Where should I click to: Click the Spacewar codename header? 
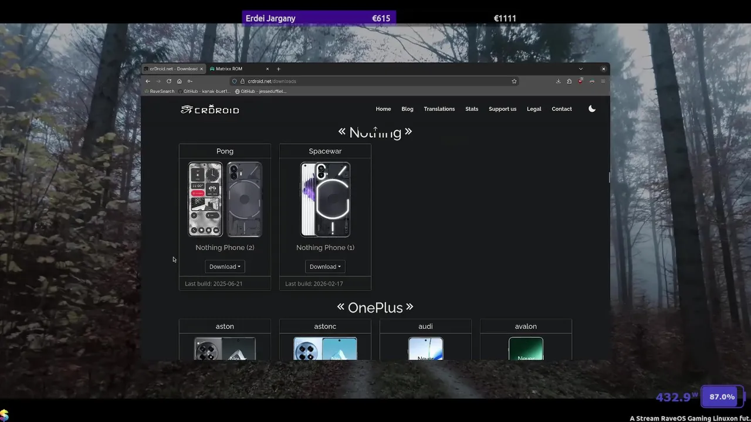coord(325,151)
